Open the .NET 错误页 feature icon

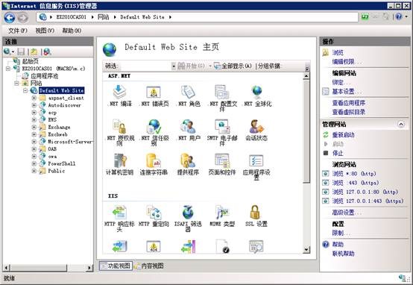154,95
